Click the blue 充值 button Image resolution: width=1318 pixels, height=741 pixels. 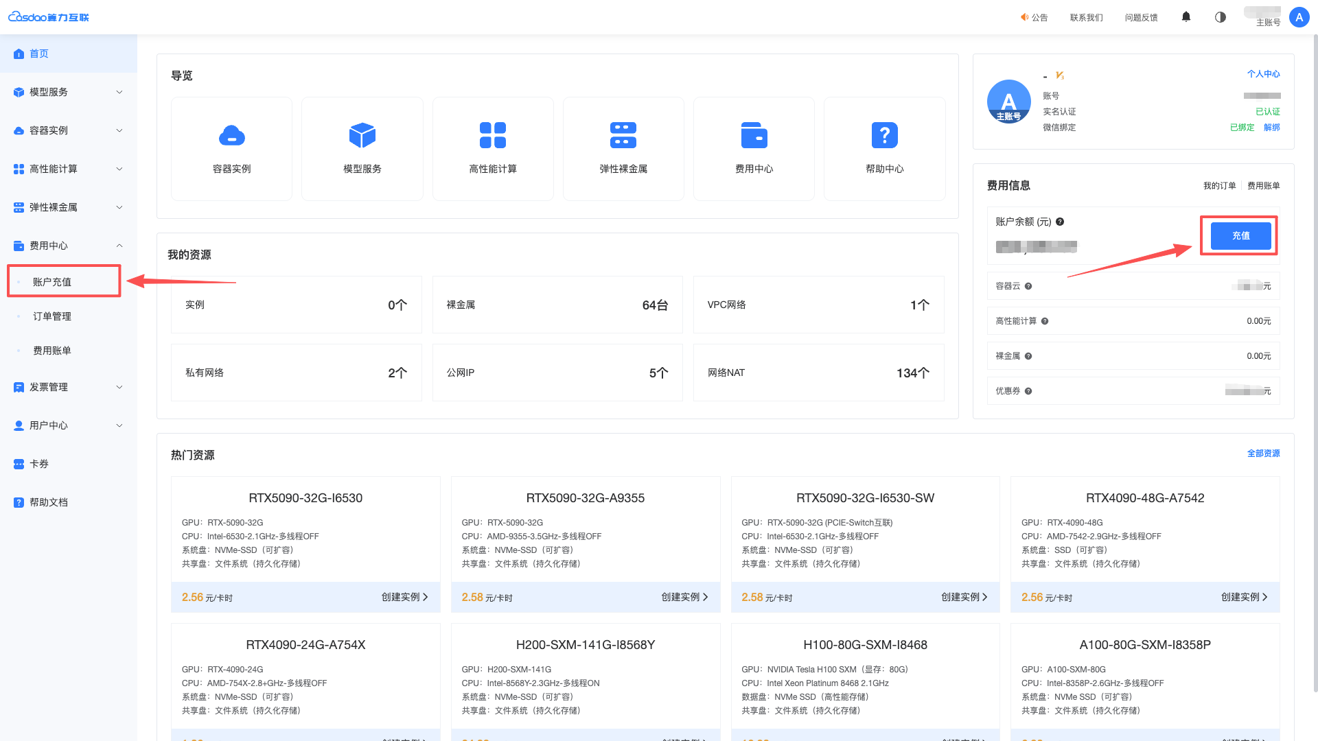[1240, 236]
